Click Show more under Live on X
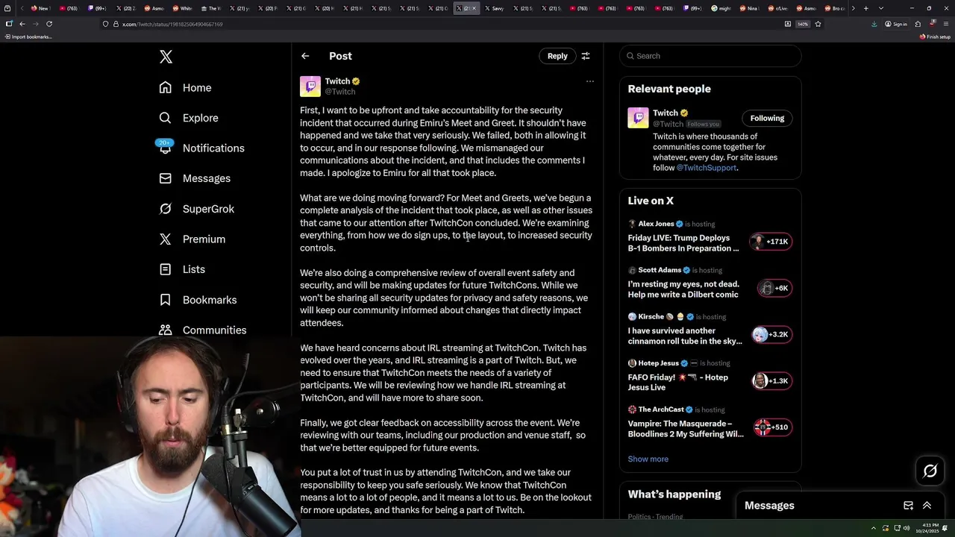This screenshot has width=955, height=537. pos(648,459)
